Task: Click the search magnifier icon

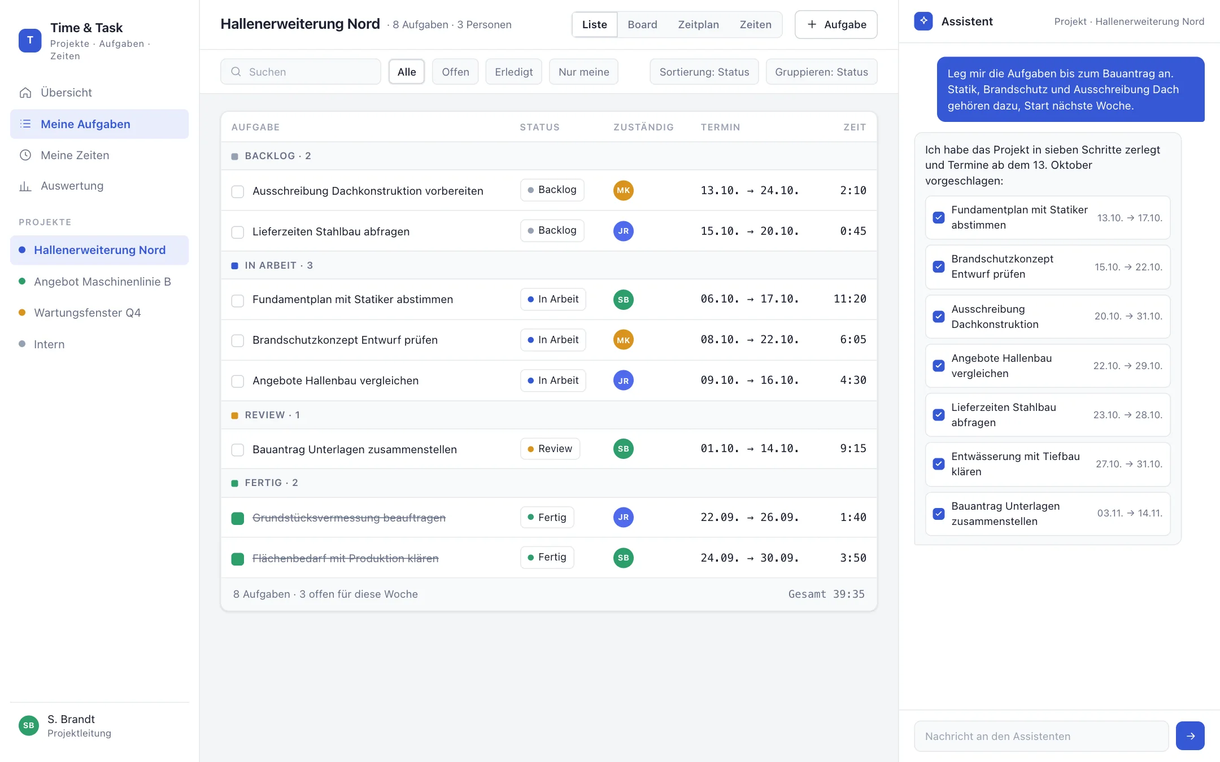Action: click(236, 72)
